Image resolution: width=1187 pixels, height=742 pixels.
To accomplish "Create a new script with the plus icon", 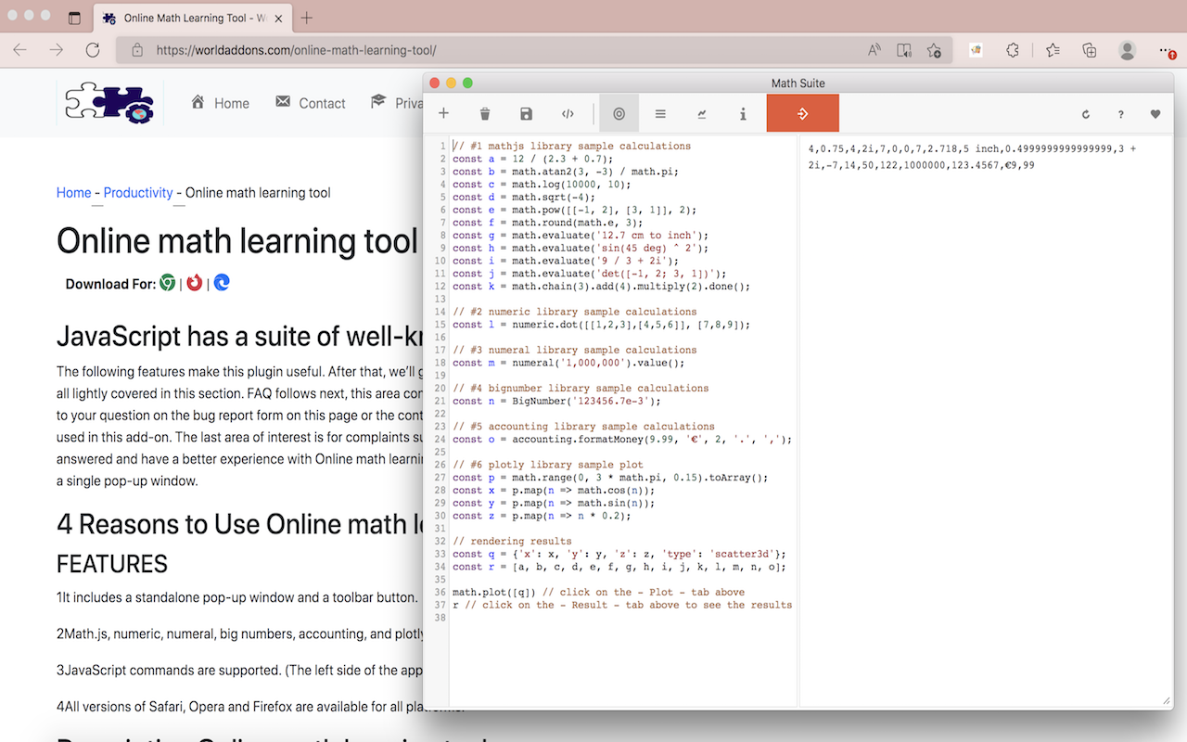I will click(443, 112).
